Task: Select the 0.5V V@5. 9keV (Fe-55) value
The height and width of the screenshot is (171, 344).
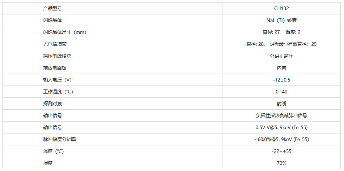Action: pos(281,127)
